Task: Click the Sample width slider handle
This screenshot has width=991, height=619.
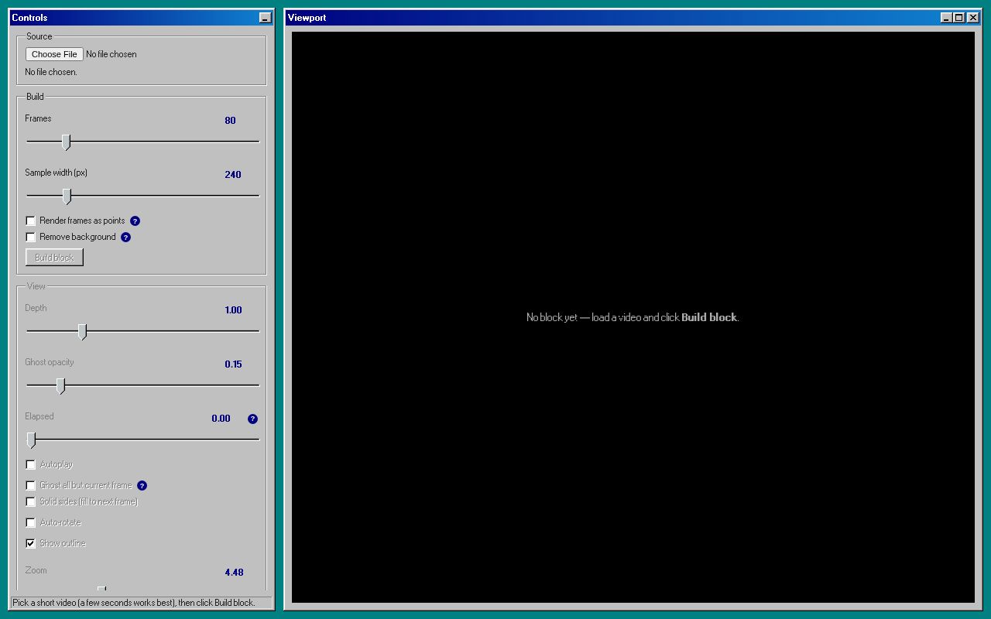Action: [67, 197]
